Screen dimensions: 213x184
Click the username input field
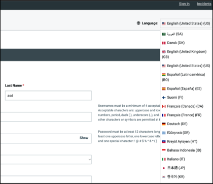pyautogui.click(x=46, y=117)
